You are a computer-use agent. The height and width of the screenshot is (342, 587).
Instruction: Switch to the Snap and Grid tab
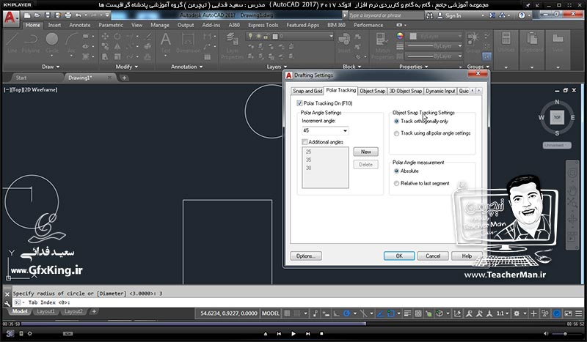click(307, 91)
